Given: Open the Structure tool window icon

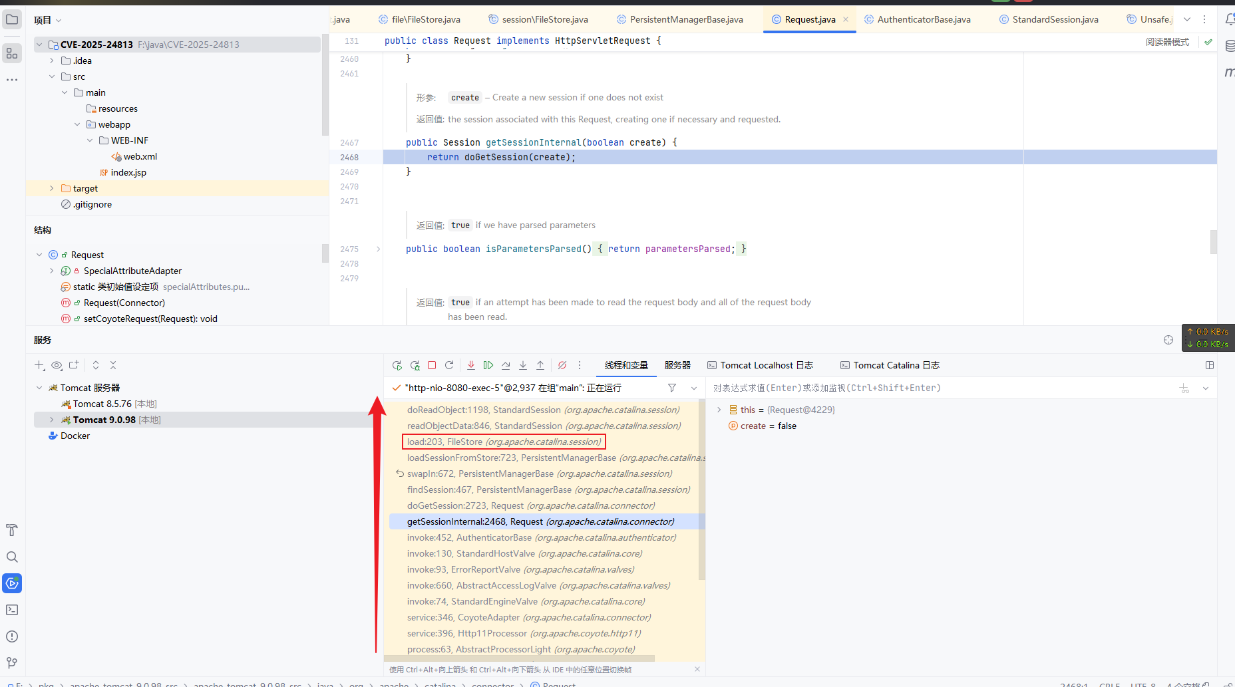Looking at the screenshot, I should click(12, 53).
